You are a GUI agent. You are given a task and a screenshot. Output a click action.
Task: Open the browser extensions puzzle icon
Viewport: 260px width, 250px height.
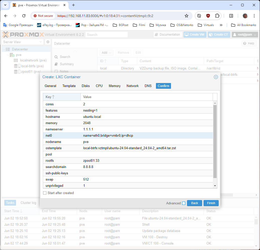pos(217,16)
